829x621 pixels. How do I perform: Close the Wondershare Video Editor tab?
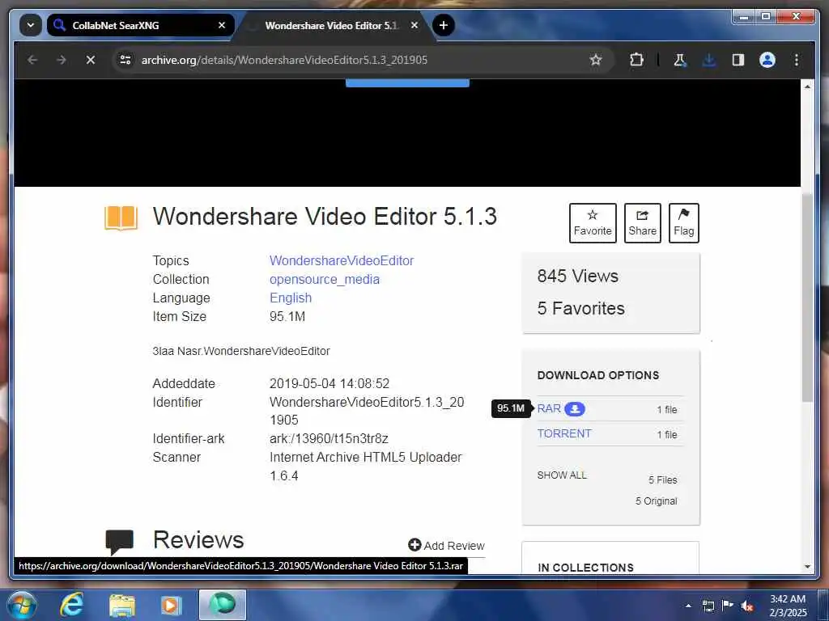(x=414, y=25)
